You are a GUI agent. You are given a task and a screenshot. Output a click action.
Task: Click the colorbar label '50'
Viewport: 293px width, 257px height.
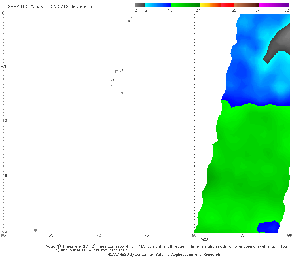[234, 11]
